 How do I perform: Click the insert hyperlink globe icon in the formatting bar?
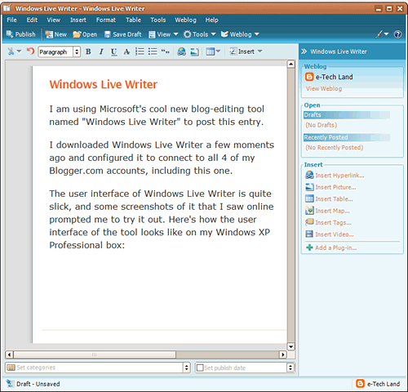click(181, 51)
